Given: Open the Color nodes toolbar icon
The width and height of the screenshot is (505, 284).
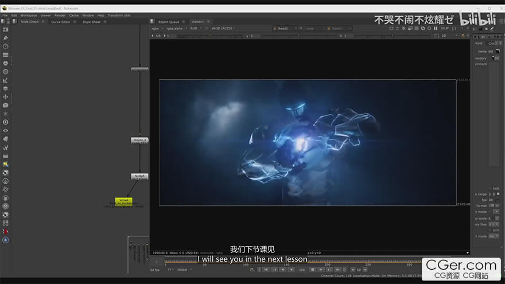Looking at the screenshot, I should [6, 63].
